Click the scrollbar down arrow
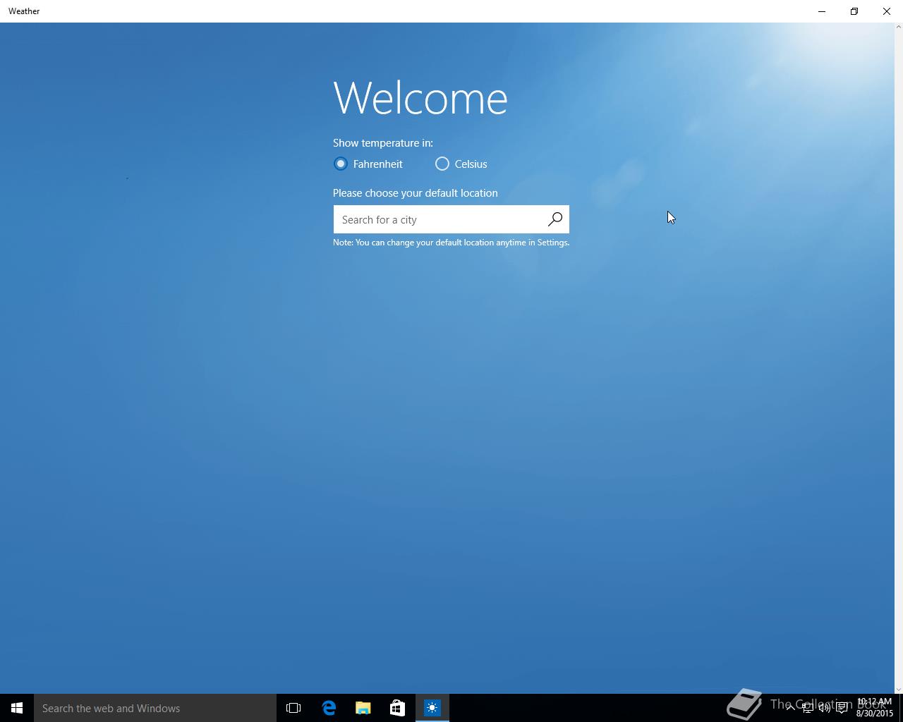903x722 pixels. pos(899,690)
